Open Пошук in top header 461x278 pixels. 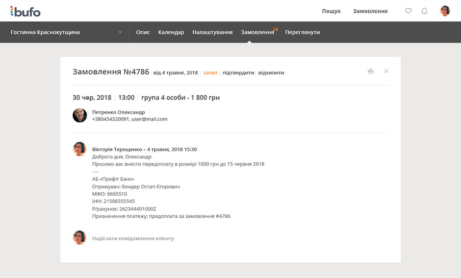coord(331,11)
